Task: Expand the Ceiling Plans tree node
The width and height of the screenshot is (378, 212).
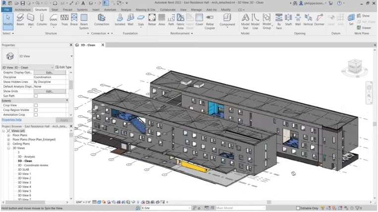Action: 8,144
